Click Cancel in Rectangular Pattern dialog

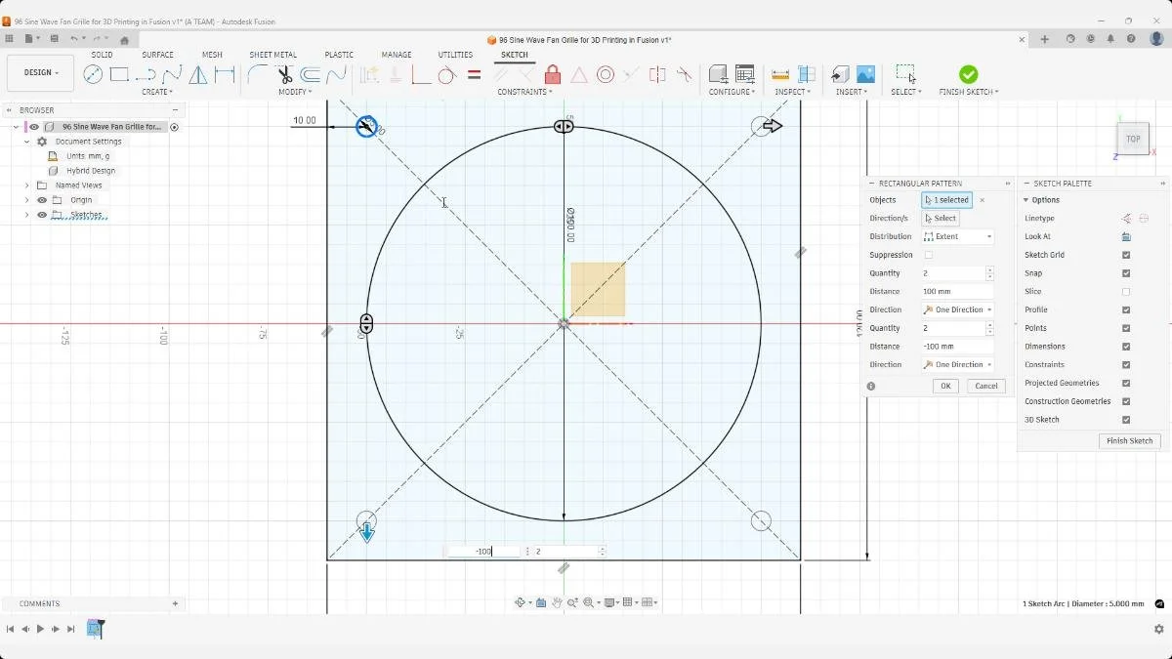(986, 386)
